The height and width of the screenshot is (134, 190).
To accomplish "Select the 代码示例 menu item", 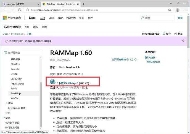I will (x=71, y=18).
